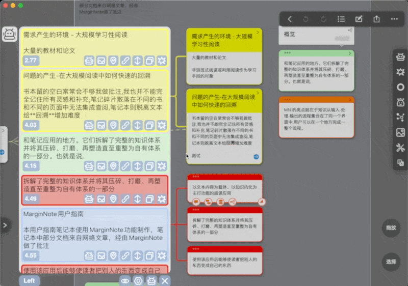This screenshot has width=408, height=286.
Task: Click the Left position button
Action: click(x=29, y=280)
